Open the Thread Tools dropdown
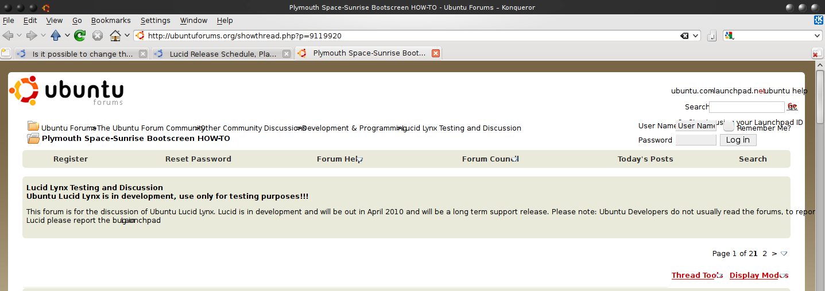The height and width of the screenshot is (291, 825). [x=696, y=276]
